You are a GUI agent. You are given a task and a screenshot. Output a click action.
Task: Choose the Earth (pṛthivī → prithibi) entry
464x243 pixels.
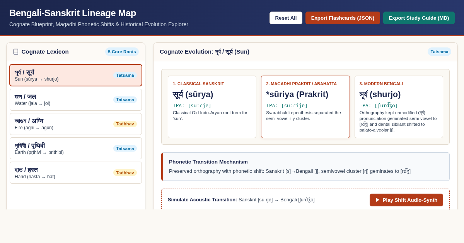(76, 148)
